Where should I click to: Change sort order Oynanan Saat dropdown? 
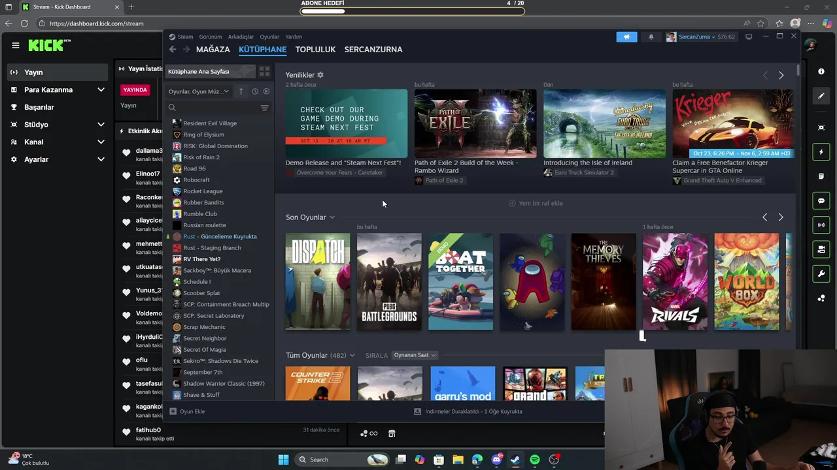[415, 355]
